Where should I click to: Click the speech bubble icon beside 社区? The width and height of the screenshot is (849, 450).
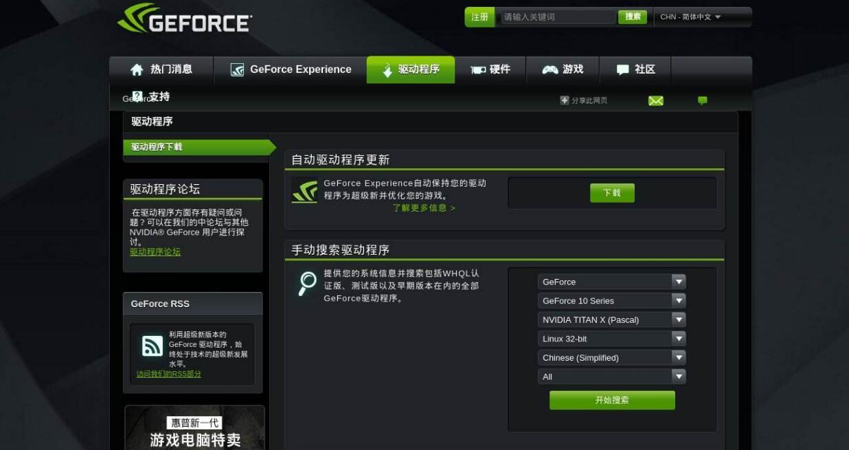click(622, 69)
